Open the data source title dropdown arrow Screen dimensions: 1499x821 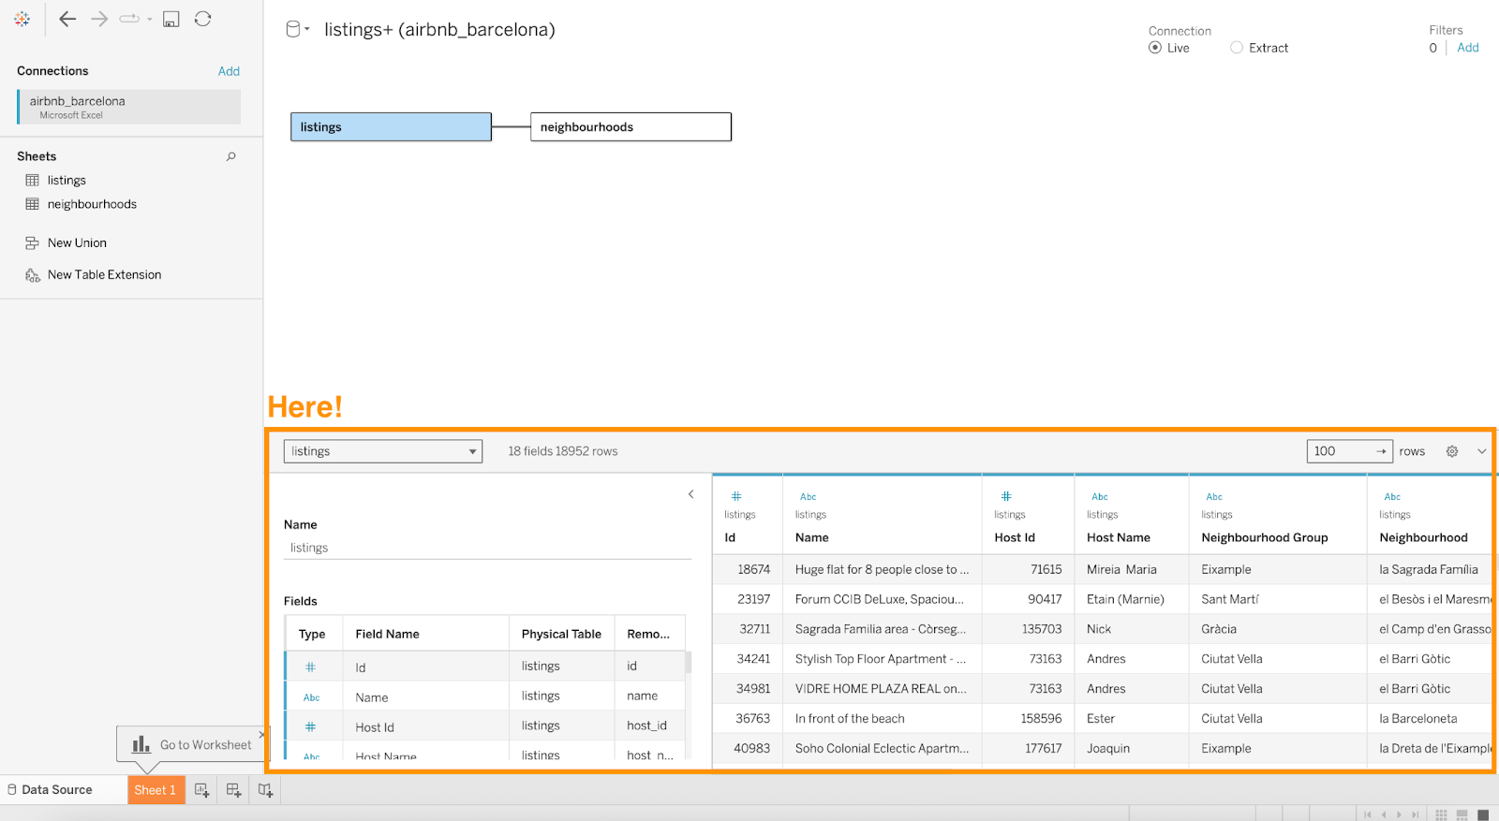coord(307,29)
